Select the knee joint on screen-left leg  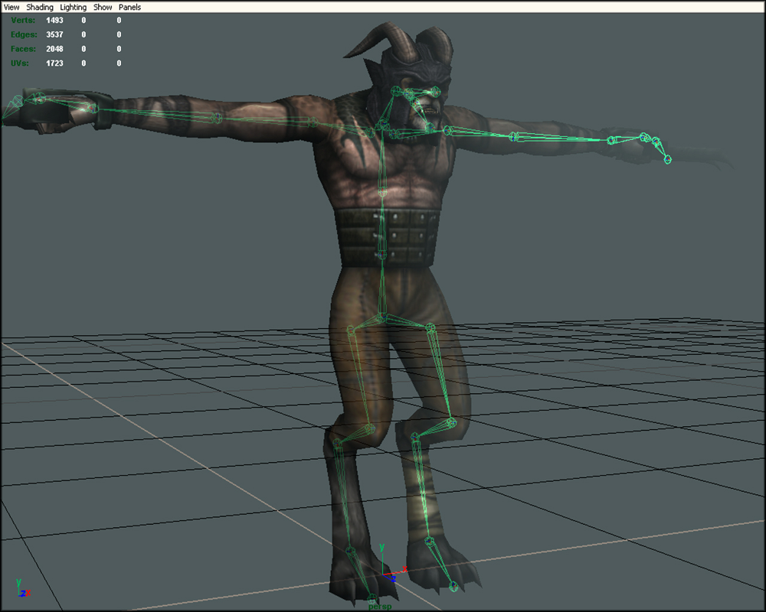click(368, 428)
